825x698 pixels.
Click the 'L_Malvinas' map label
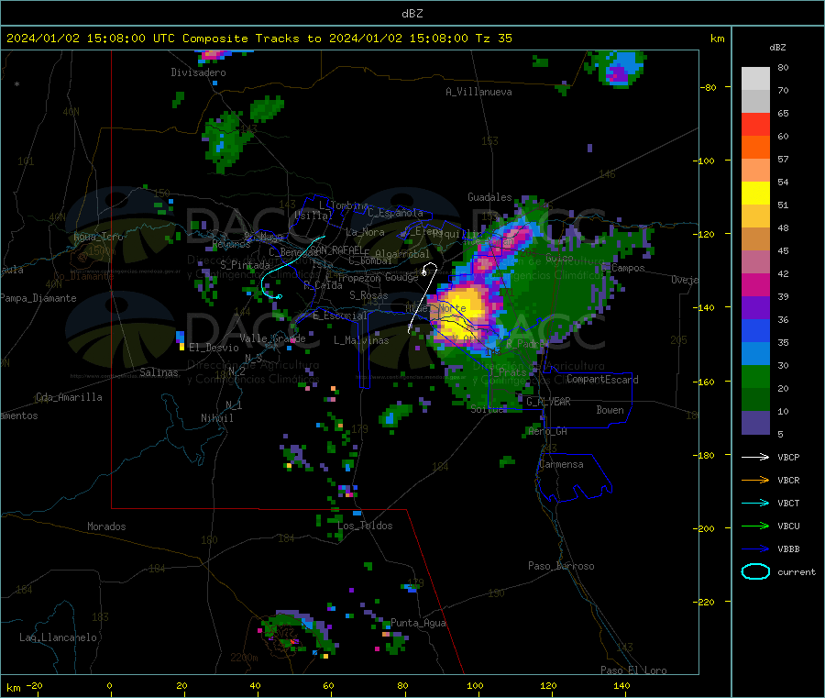point(361,340)
